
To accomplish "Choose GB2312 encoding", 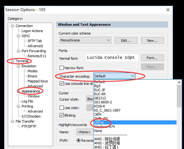I will [x=135, y=98].
